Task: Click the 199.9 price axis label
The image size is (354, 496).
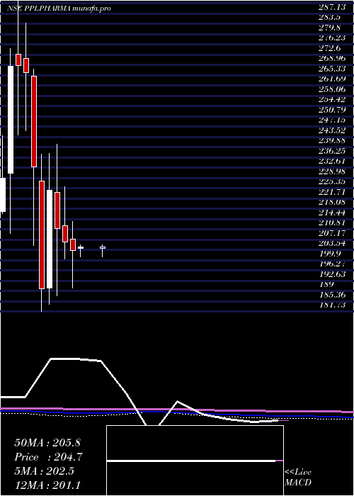Action: [x=330, y=254]
